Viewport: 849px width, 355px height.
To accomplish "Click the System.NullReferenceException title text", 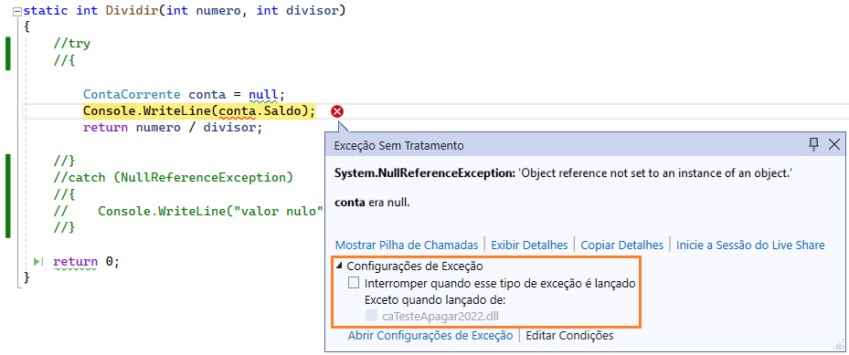I will [423, 173].
